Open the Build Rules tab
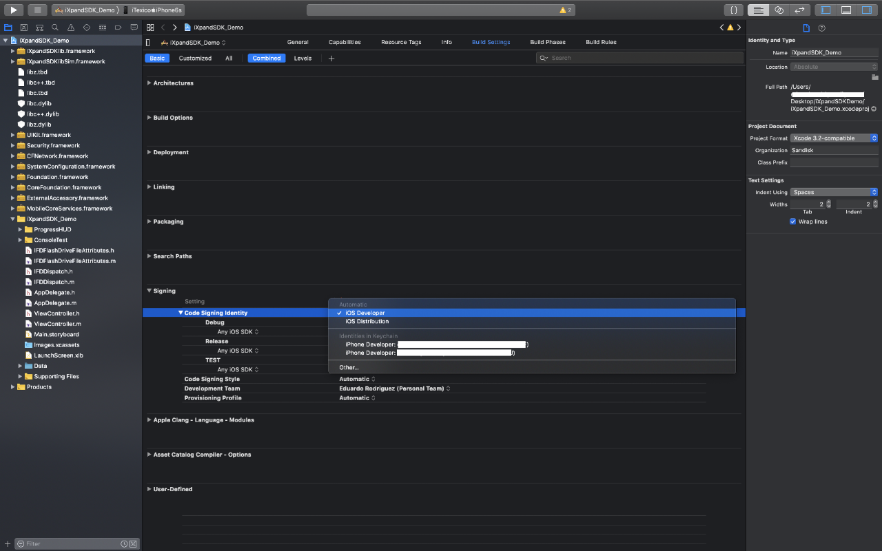The image size is (882, 551). pos(601,42)
